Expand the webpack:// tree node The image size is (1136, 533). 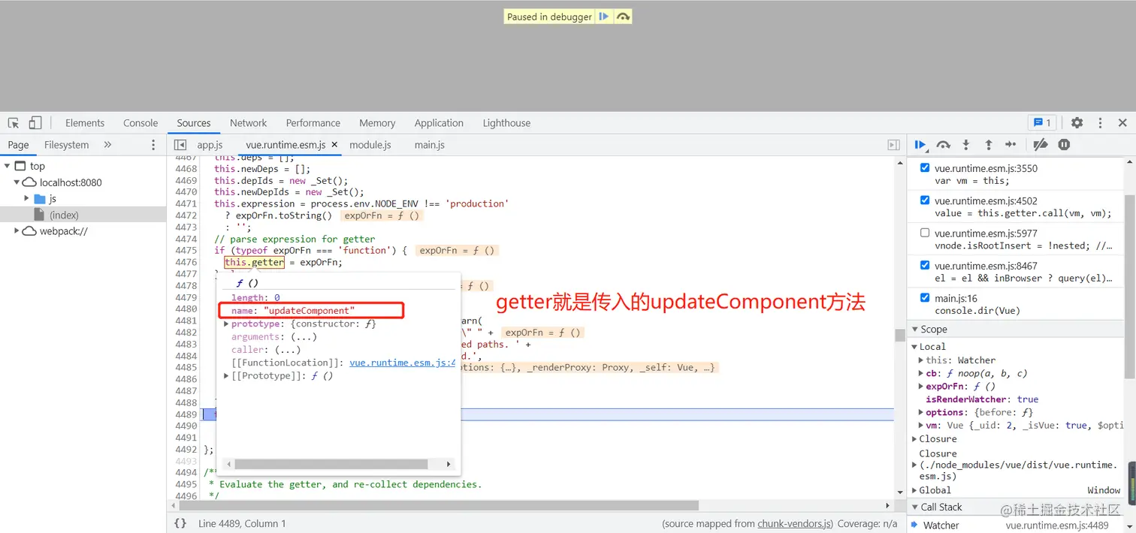click(x=17, y=231)
